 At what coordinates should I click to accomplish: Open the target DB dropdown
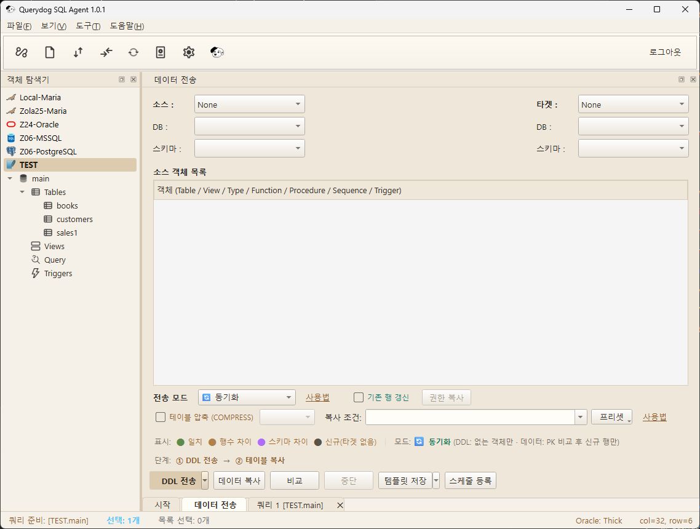[x=633, y=126]
